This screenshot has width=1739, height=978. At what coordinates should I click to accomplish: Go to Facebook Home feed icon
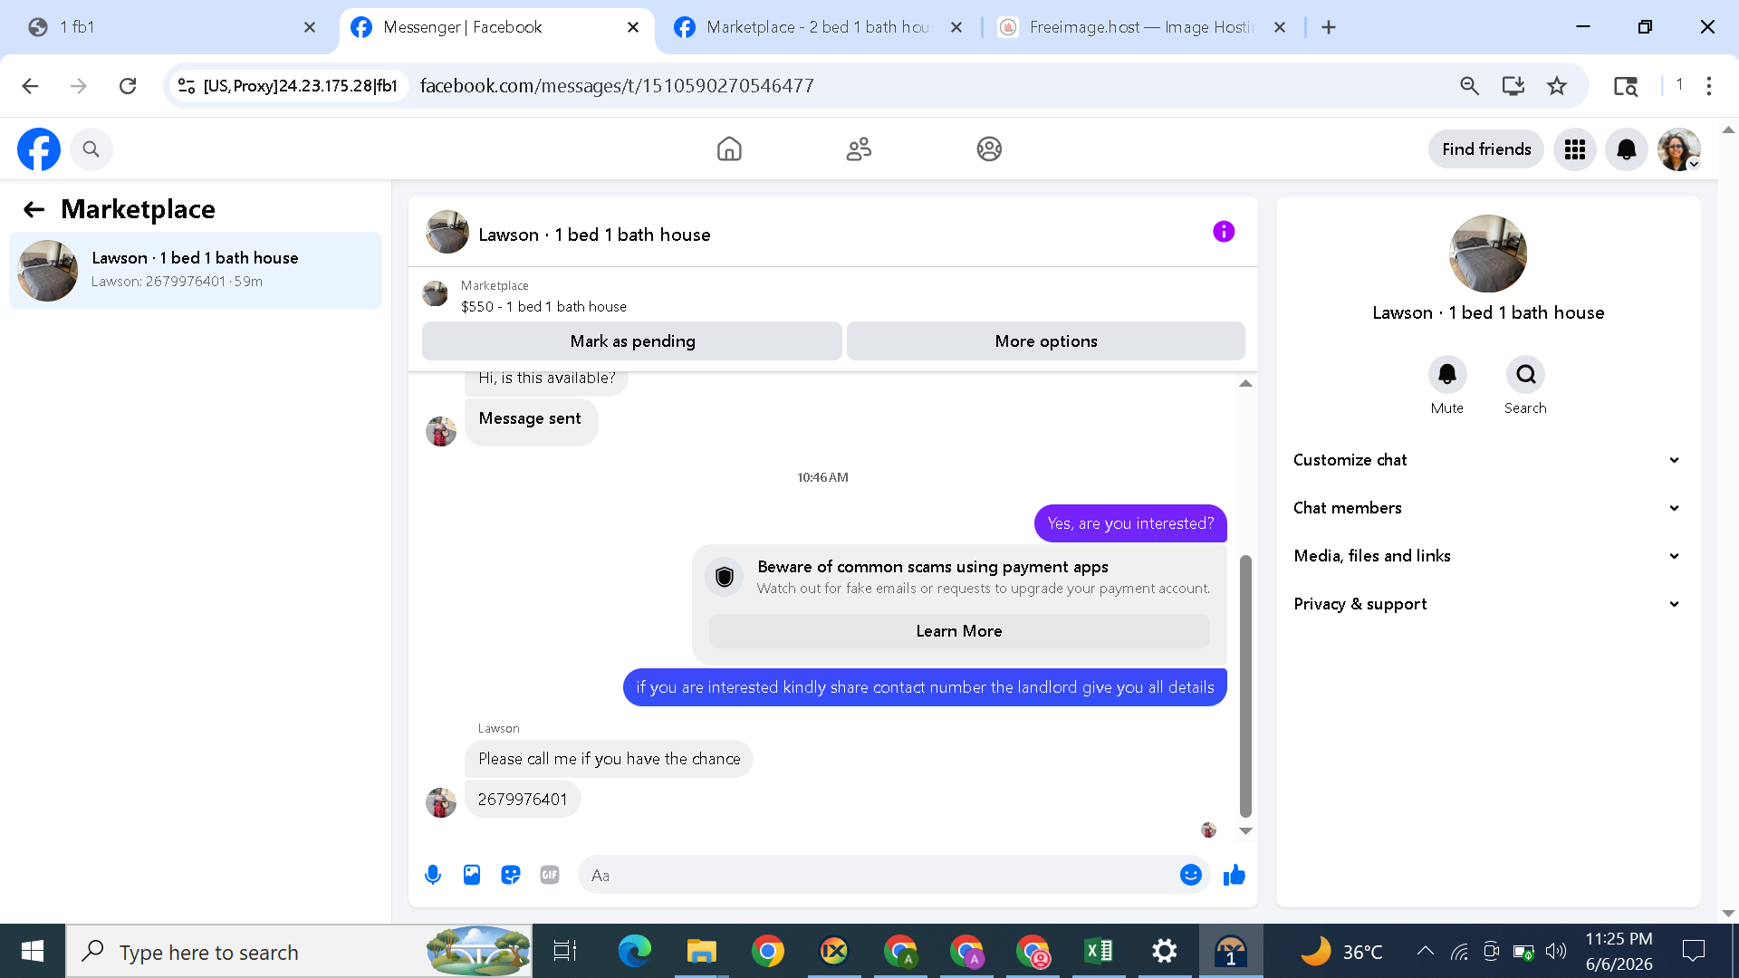(x=729, y=149)
